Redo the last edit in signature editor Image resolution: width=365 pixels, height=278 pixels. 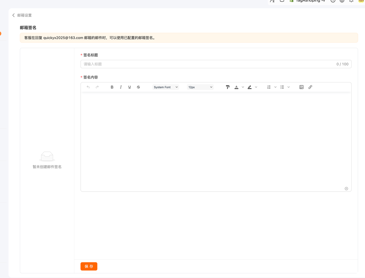coord(97,87)
